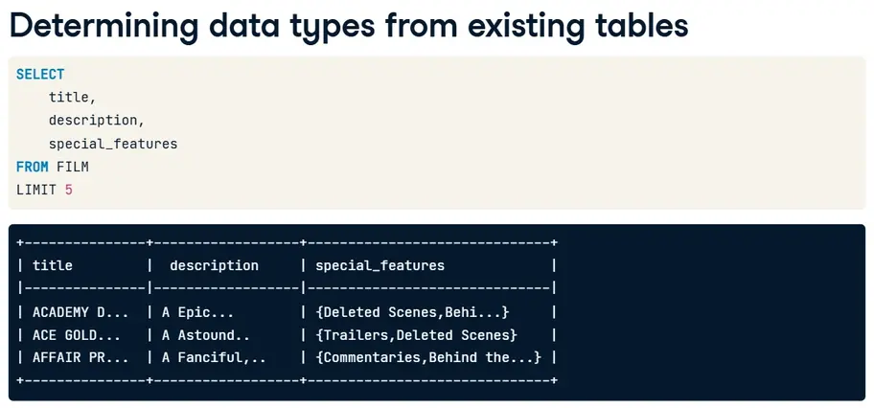Click the "{Trailers,Deleted Scenes}" cell
874x408 pixels.
coord(416,334)
